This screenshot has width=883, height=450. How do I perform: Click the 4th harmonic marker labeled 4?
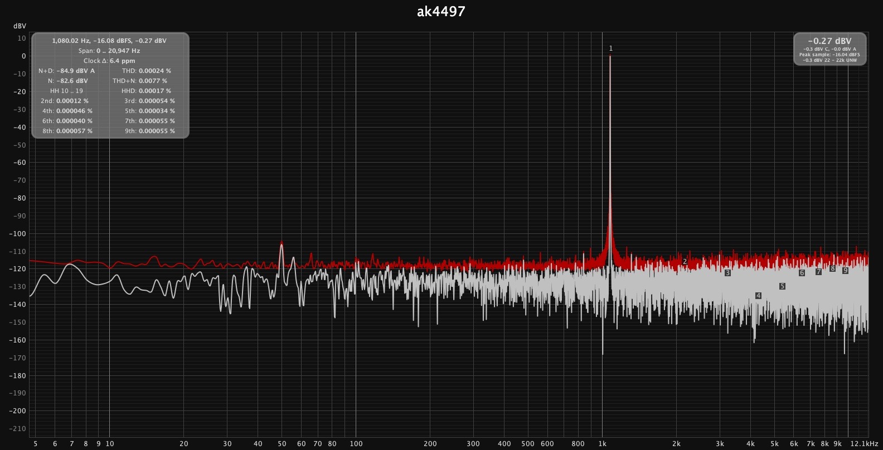(758, 296)
